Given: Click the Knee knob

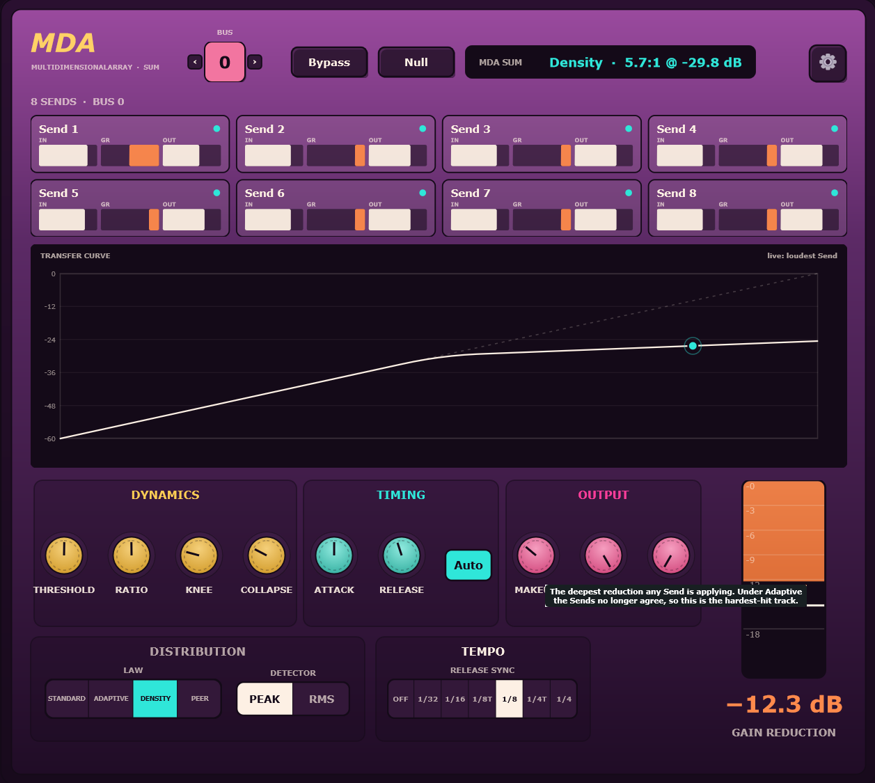Looking at the screenshot, I should point(199,555).
